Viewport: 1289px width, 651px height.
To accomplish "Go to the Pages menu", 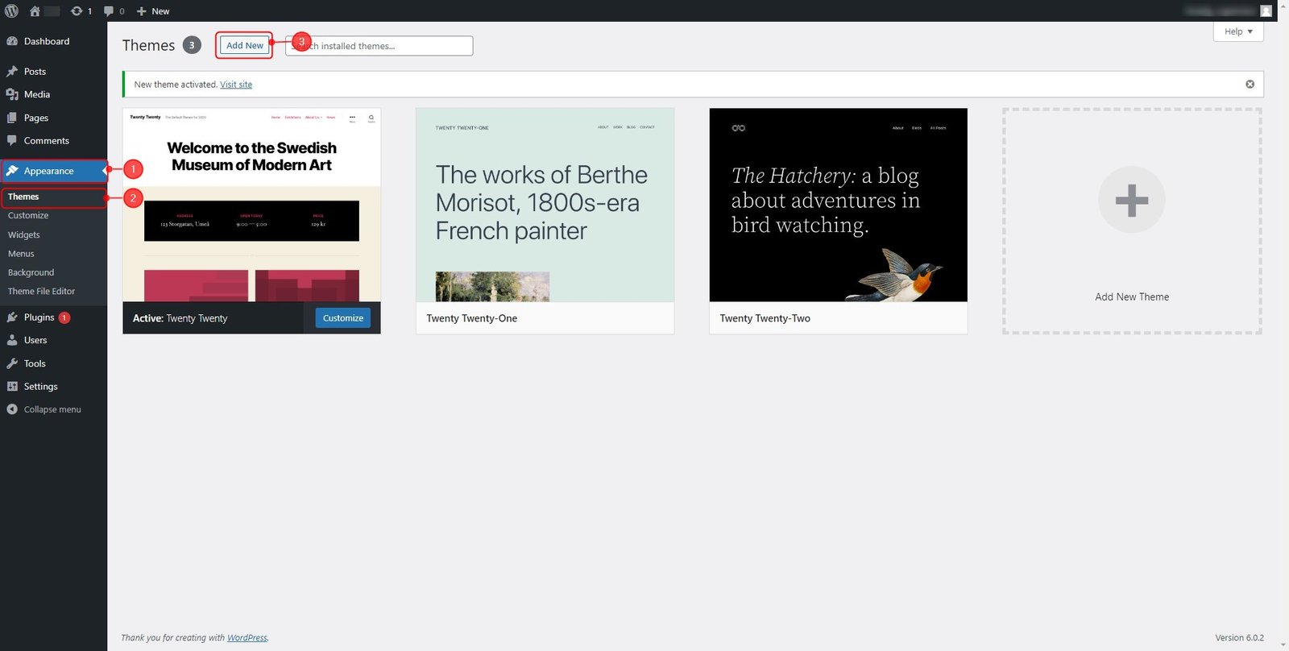I will (x=53, y=118).
